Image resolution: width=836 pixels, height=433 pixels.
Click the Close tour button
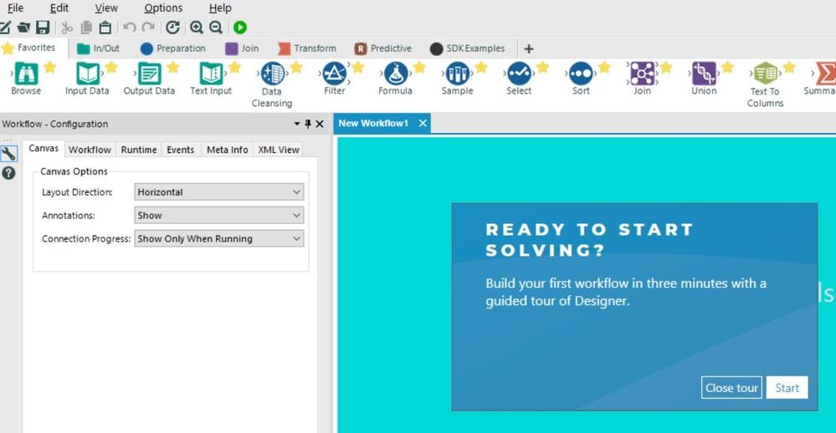pos(731,388)
